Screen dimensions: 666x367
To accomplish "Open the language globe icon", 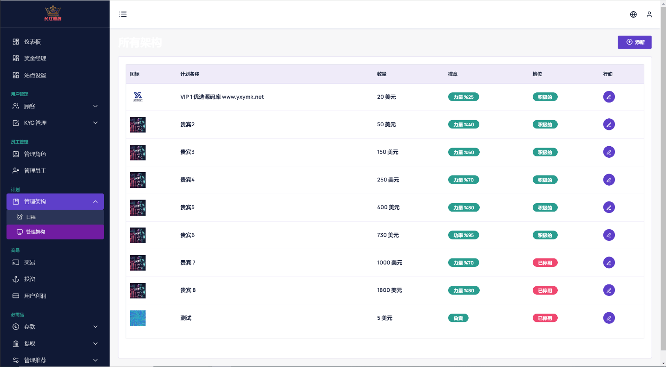I will [x=633, y=14].
